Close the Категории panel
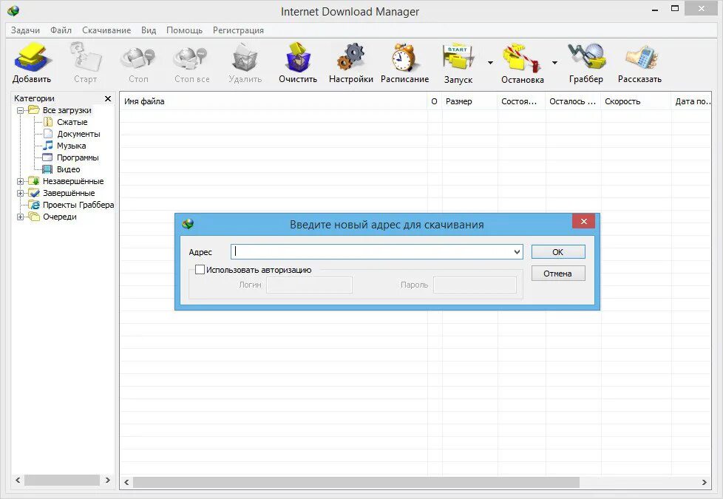The height and width of the screenshot is (499, 723). pos(108,99)
